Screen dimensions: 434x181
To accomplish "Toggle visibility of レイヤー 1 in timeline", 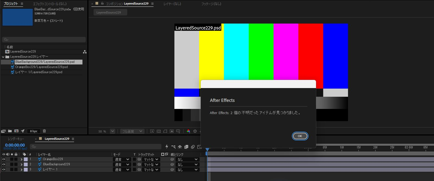I will pyautogui.click(x=4, y=170).
